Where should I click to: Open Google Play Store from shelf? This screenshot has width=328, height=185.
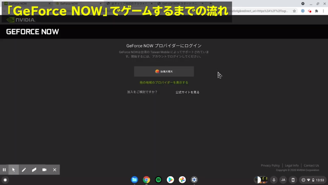(170, 180)
